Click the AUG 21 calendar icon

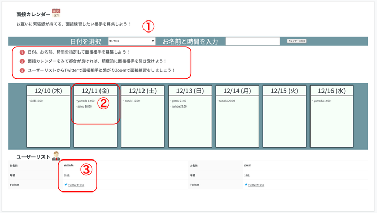pos(56,13)
